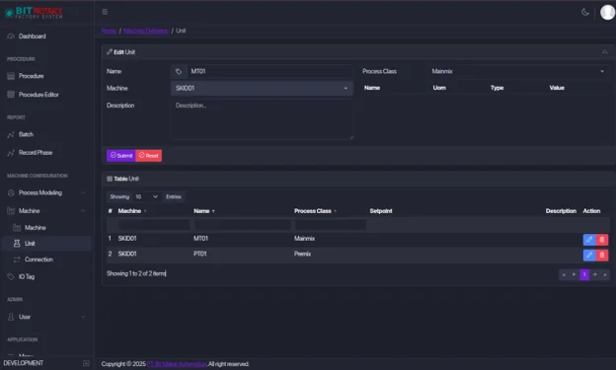Toggle the hamburger sidebar menu icon
Viewport: 616px width, 370px height.
click(105, 12)
